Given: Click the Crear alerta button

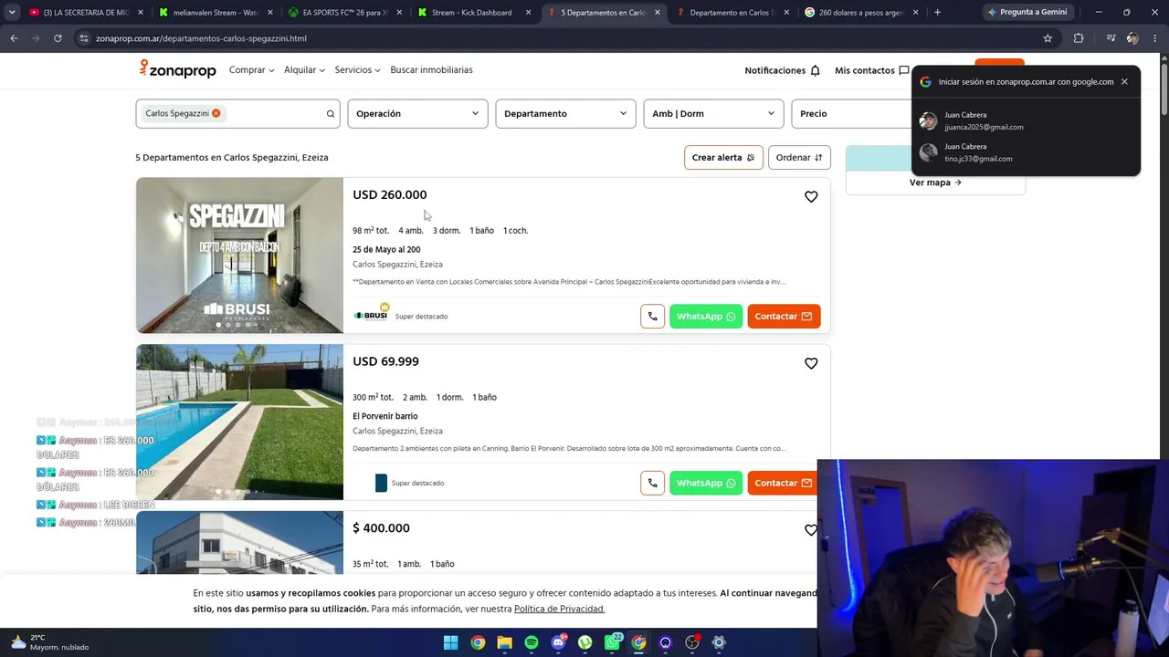Looking at the screenshot, I should (723, 157).
